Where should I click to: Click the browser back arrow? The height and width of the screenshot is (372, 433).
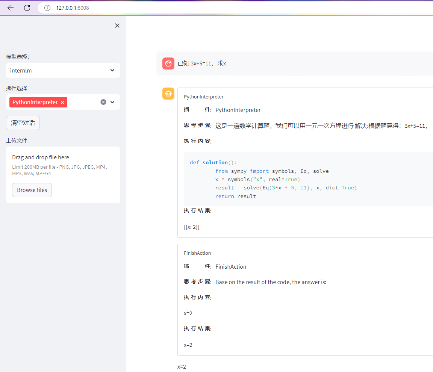11,8
